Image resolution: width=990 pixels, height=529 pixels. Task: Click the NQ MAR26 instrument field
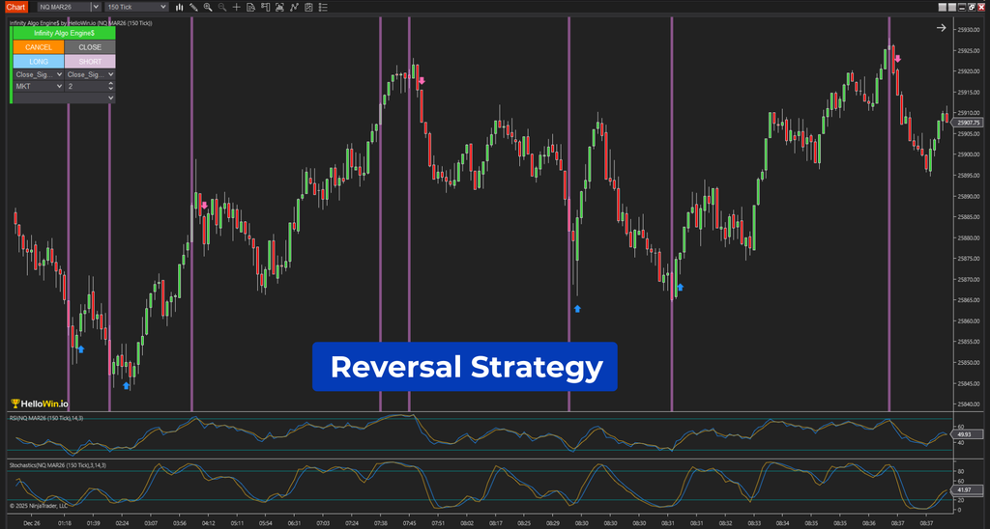click(x=65, y=7)
